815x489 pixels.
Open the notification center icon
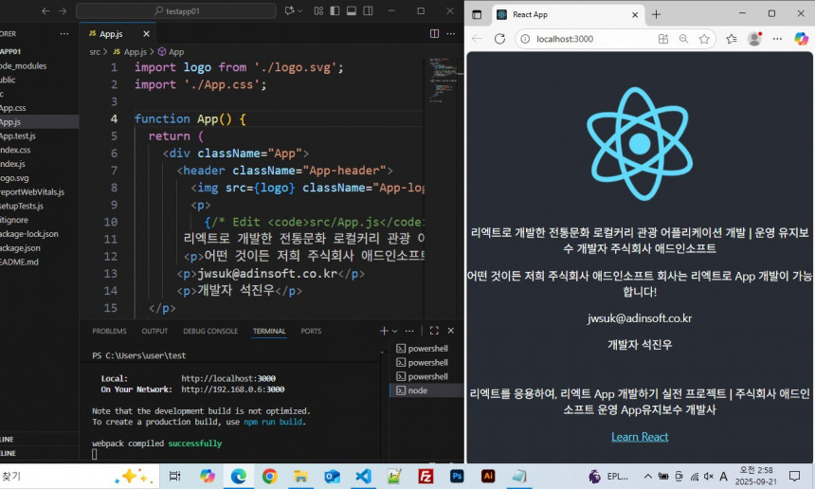(794, 476)
